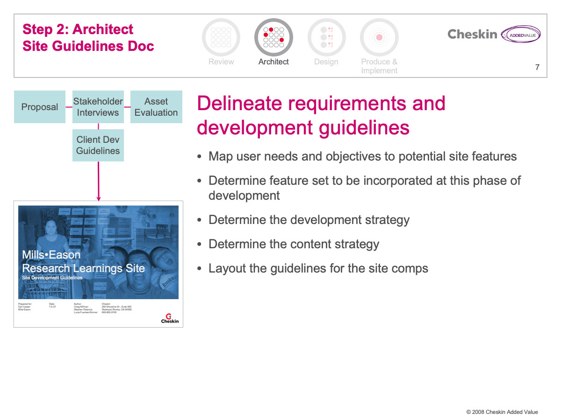
Task: Click the Cheskin logo in header
Action: coord(472,34)
